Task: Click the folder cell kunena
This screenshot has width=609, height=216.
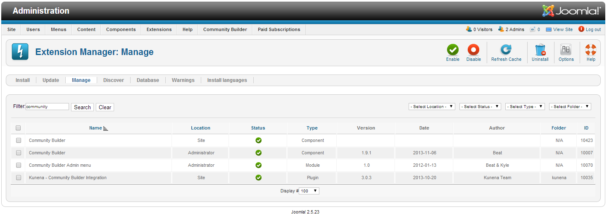Action: pos(559,178)
